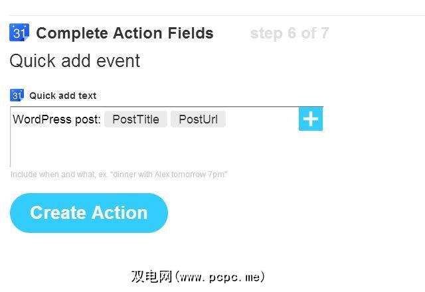Click the small calendar icon near Quick add text
This screenshot has width=425, height=292.
(x=17, y=95)
